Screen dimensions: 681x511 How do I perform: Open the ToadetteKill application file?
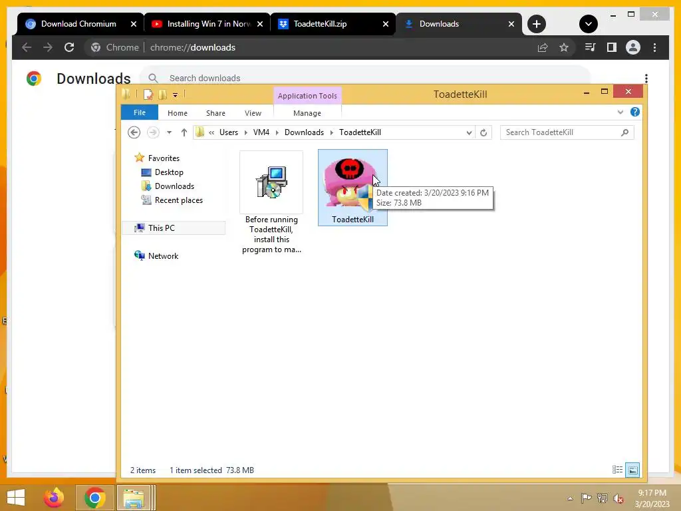tap(352, 187)
